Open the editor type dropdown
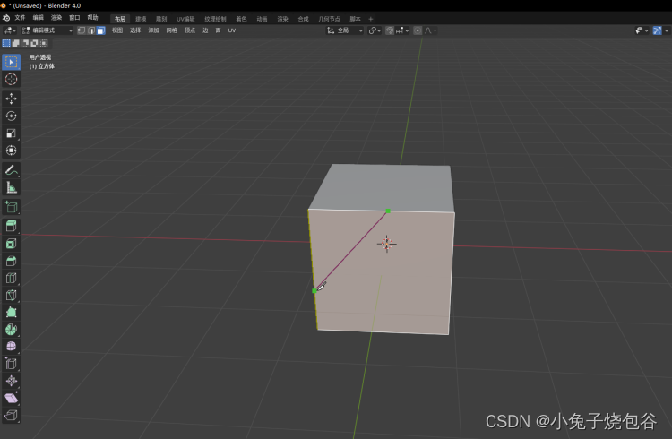Viewport: 672px width, 439px height. tap(10, 30)
